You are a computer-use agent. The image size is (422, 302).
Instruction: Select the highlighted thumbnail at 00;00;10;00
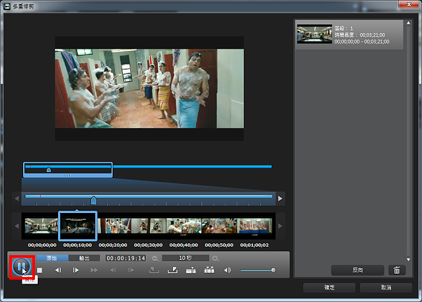[x=77, y=226]
